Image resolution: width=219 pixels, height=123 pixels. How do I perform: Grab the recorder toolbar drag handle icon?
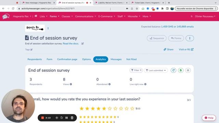[x=57, y=118]
